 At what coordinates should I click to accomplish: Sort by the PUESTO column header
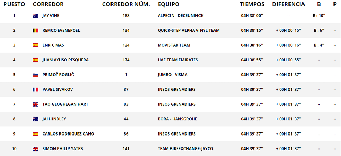coord(14,4)
